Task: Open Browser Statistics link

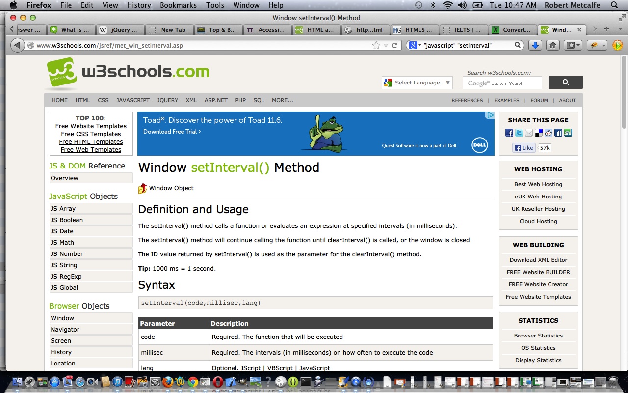Action: [538, 336]
